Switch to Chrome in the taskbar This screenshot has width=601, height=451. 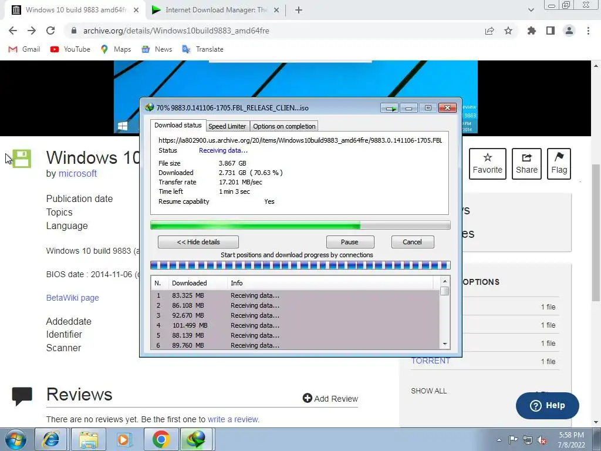[161, 439]
